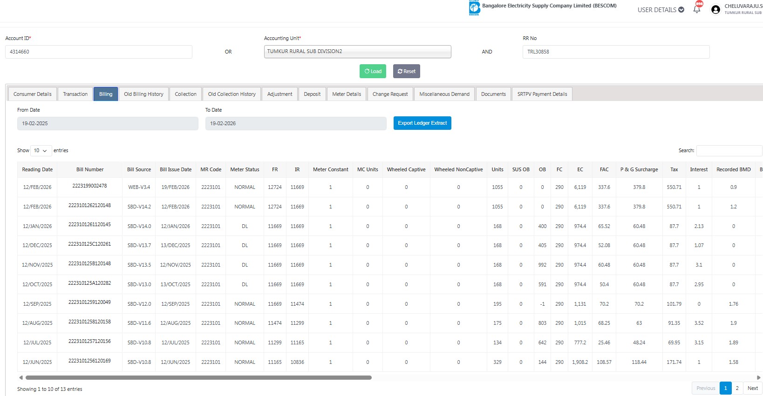This screenshot has height=396, width=763.
Task: Click the user profile avatar icon
Action: (715, 10)
